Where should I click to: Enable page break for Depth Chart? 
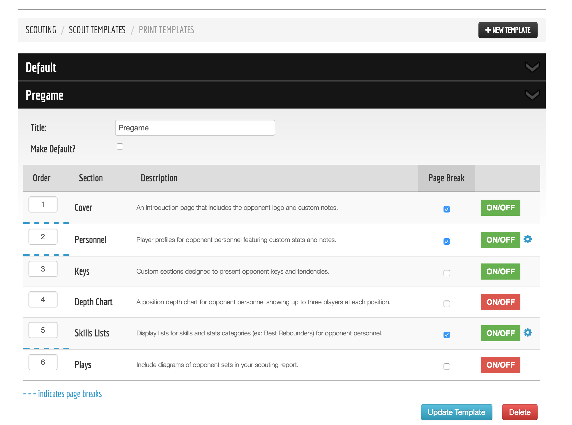pos(446,303)
